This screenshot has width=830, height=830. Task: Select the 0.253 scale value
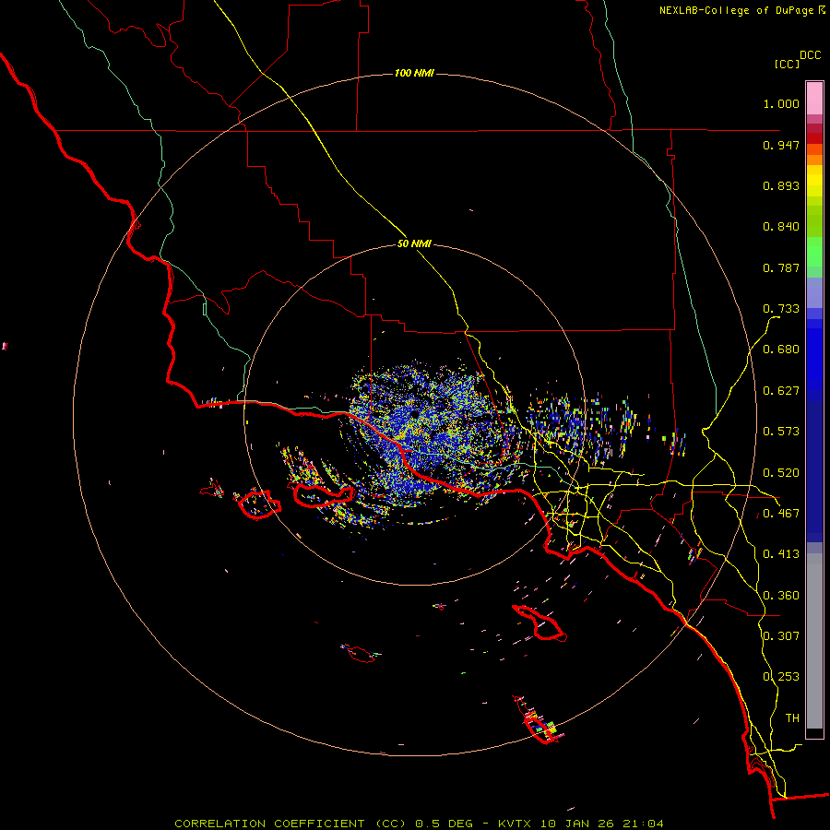tap(781, 677)
